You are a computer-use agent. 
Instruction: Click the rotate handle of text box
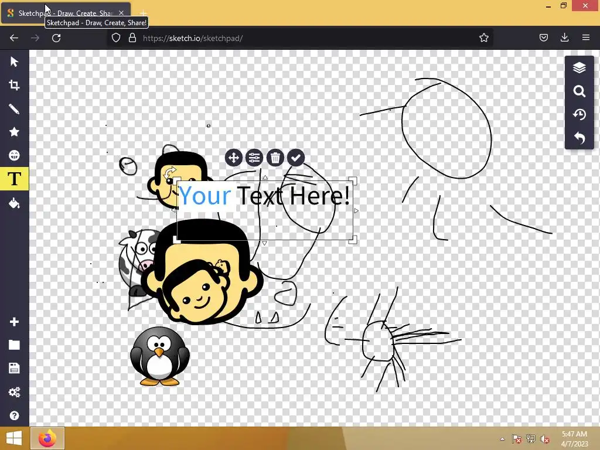click(x=170, y=173)
